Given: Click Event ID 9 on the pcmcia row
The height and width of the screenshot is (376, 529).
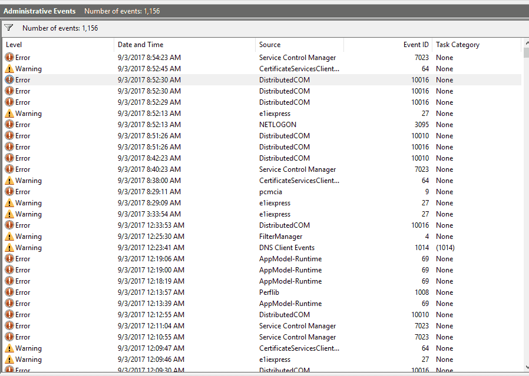Looking at the screenshot, I should [427, 192].
